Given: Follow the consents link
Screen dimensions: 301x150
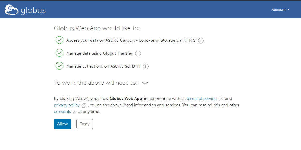Looking at the screenshot, I should (x=62, y=112).
